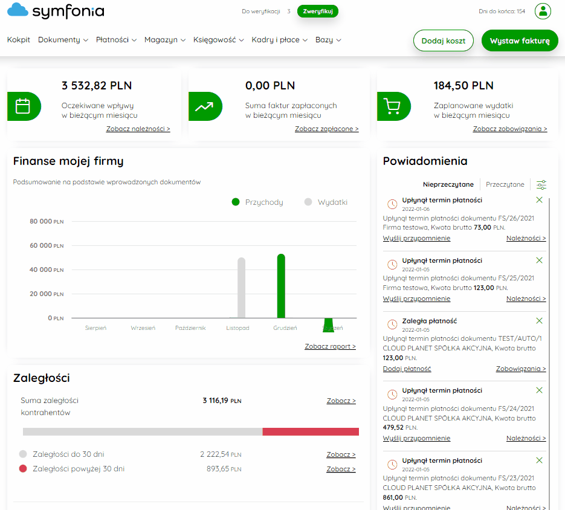Click the gray legend dot for Zaległości do 30 dni
565x510 pixels.
(x=23, y=454)
